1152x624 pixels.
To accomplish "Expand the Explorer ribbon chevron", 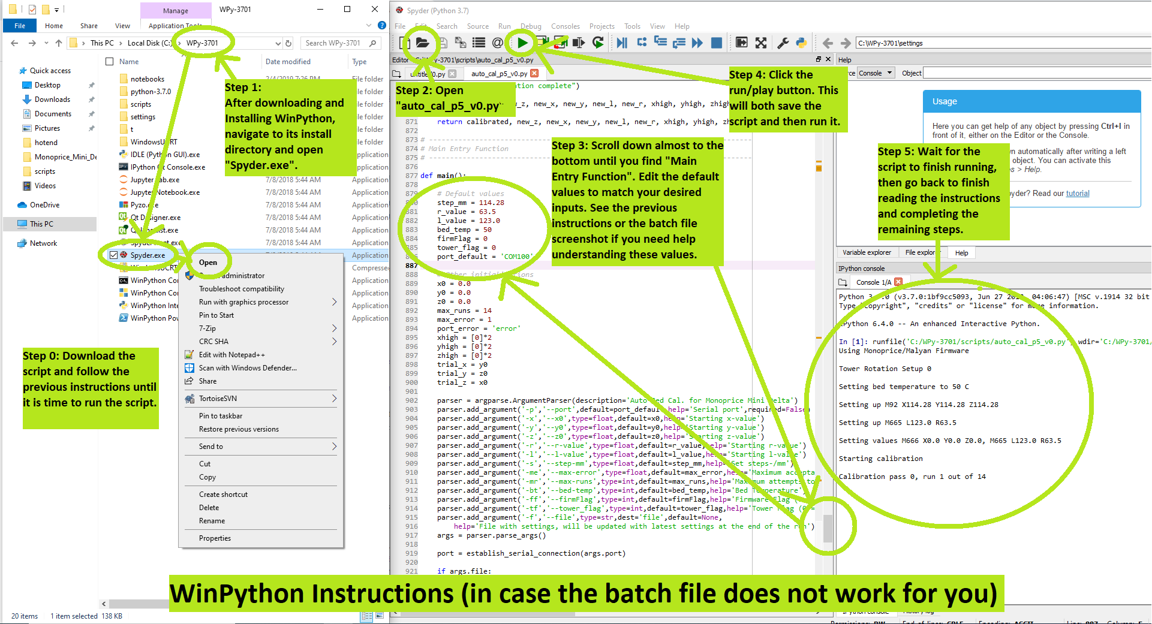I will tap(369, 26).
